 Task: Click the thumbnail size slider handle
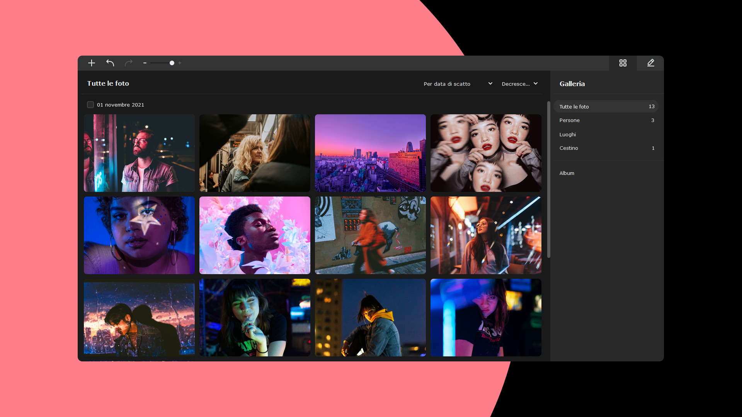click(x=172, y=63)
